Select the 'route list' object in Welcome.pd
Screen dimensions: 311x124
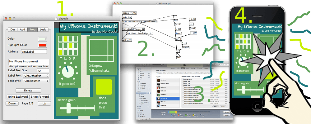[127, 17]
